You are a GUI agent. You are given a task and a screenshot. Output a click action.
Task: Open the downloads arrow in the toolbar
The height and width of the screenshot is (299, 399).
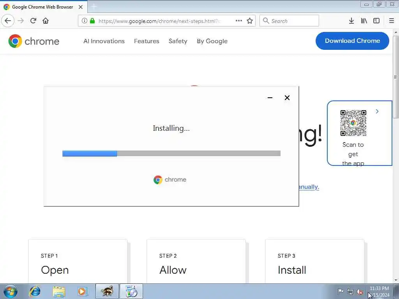pos(351,21)
